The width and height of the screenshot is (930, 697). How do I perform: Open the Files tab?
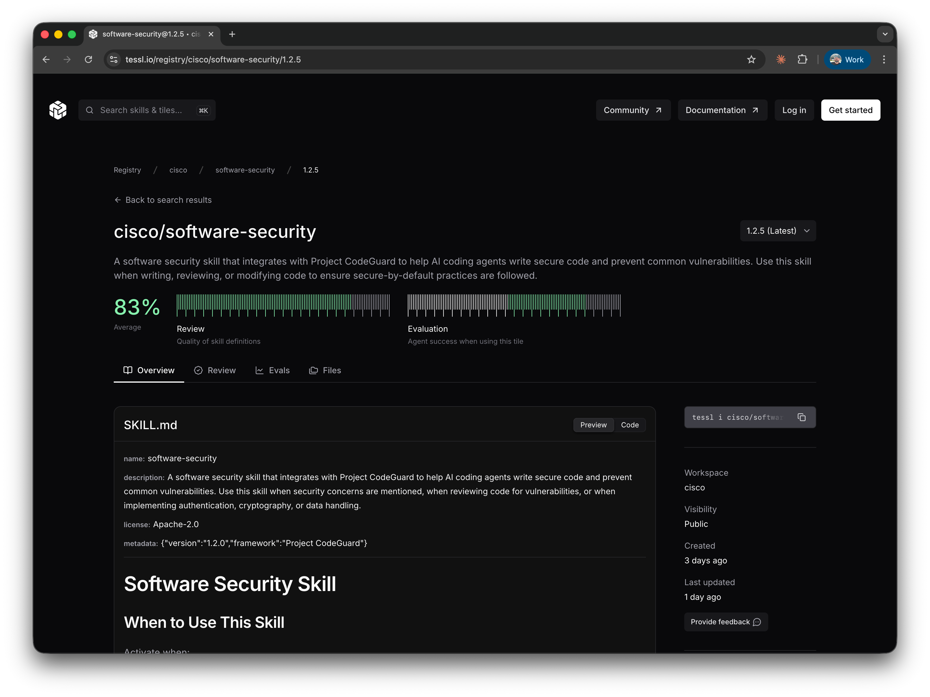325,370
